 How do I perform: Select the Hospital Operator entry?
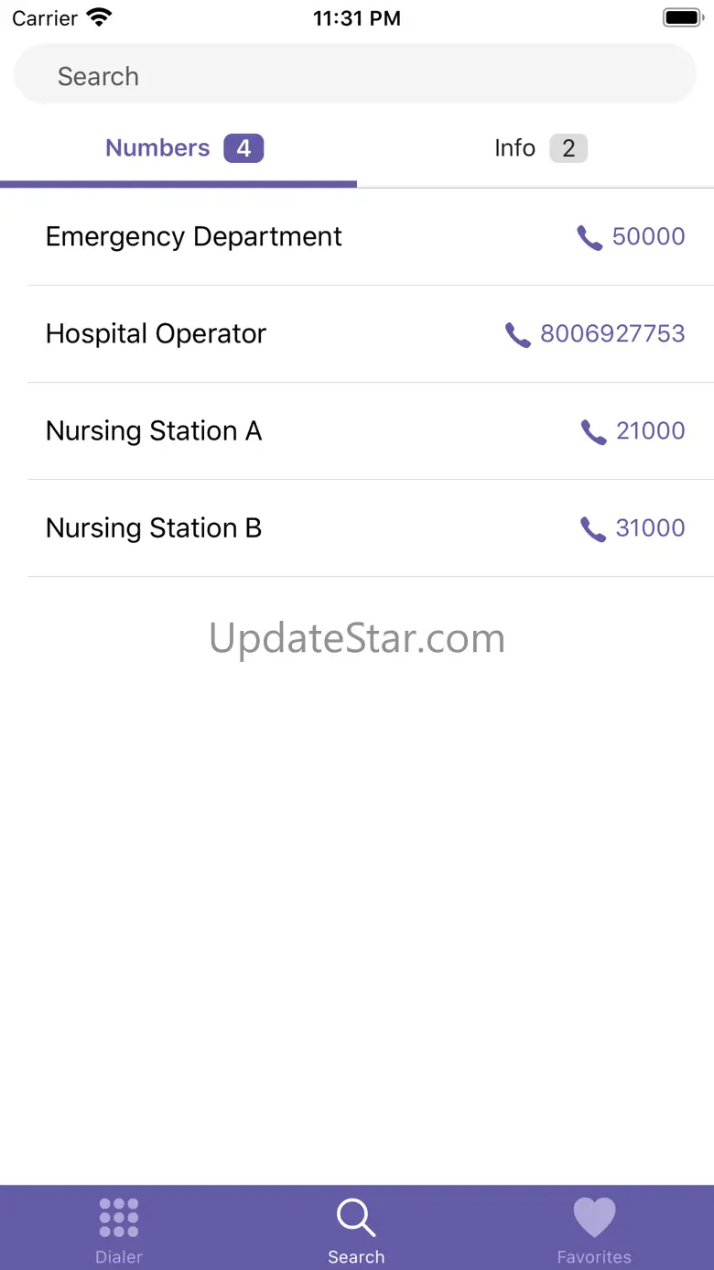pos(156,333)
